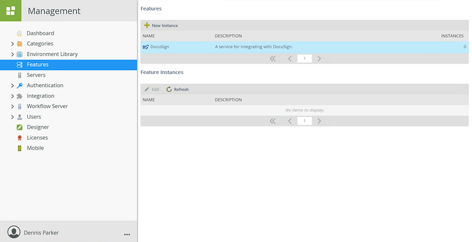Select Integration in the navigation tree
472x242 pixels.
click(x=41, y=96)
